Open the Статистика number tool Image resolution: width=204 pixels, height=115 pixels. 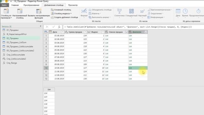click(x=119, y=13)
